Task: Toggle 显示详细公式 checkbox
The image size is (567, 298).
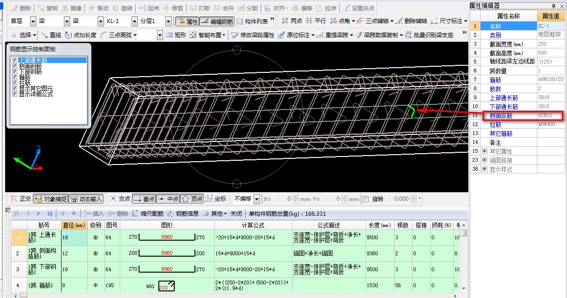Action: 15,94
